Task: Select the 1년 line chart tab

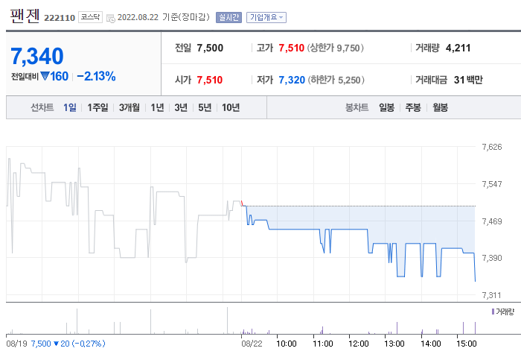Action: tap(157, 107)
